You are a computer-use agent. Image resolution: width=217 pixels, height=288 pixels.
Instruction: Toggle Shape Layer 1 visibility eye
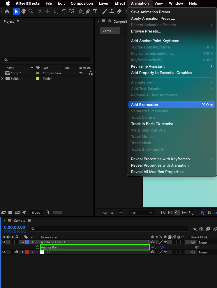click(x=4, y=242)
